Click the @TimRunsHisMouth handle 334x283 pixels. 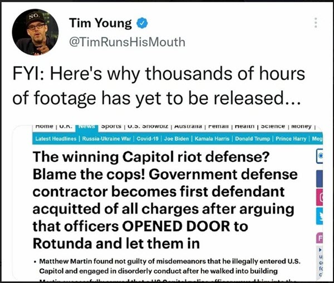[x=127, y=42]
